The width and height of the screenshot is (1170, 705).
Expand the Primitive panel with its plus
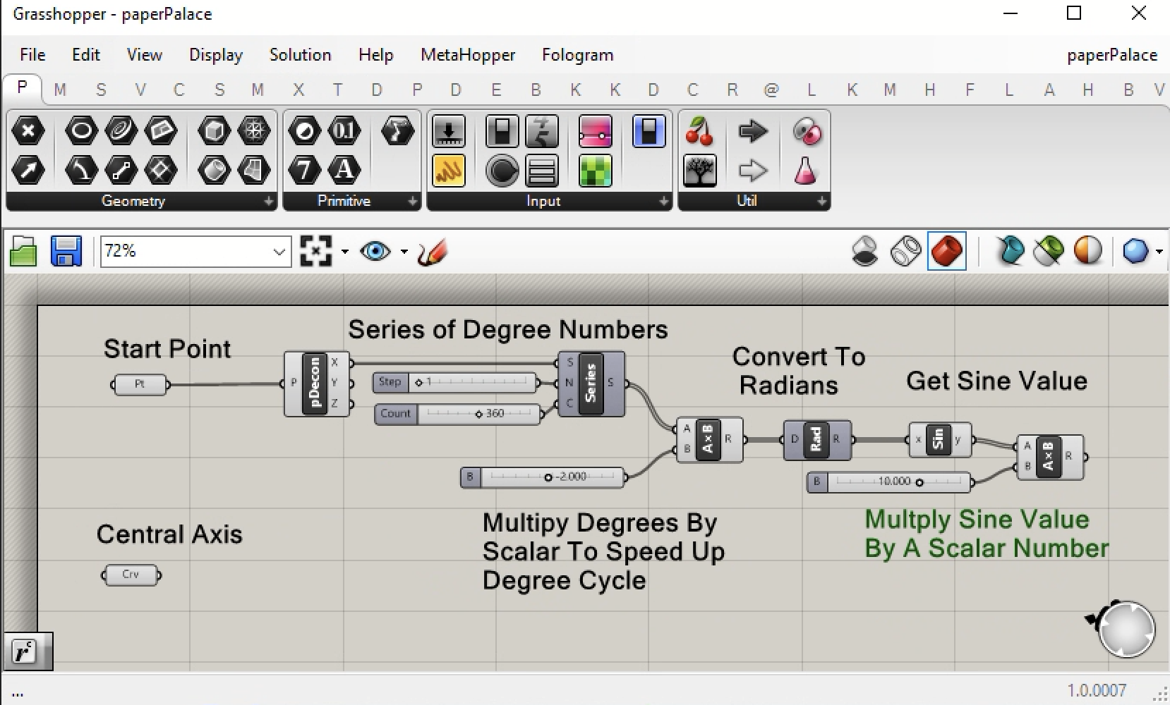pyautogui.click(x=413, y=202)
